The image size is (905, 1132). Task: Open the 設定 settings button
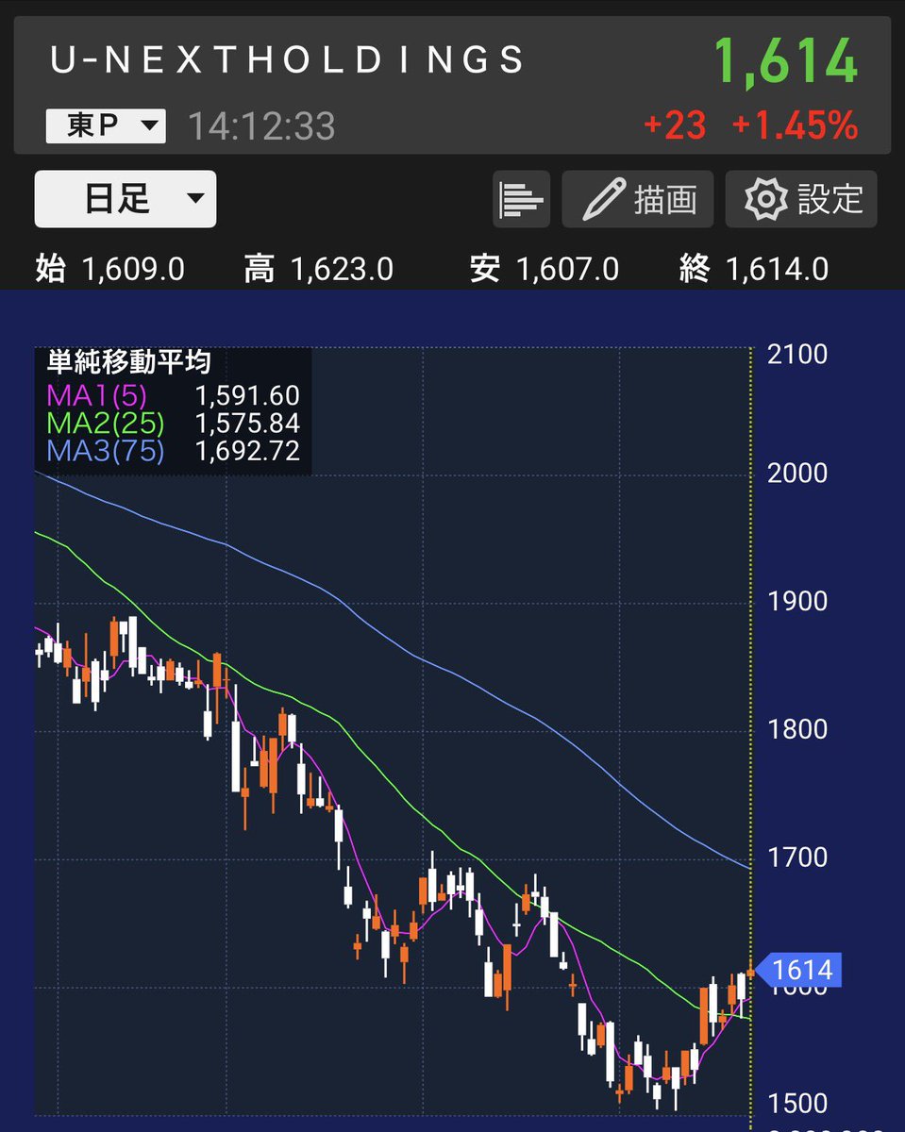click(x=801, y=199)
